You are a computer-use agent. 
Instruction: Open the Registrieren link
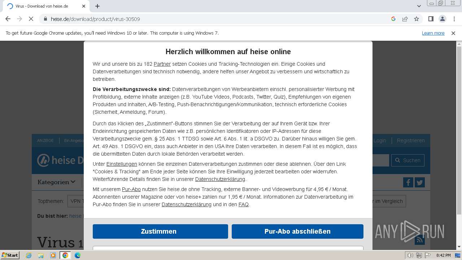(x=411, y=140)
